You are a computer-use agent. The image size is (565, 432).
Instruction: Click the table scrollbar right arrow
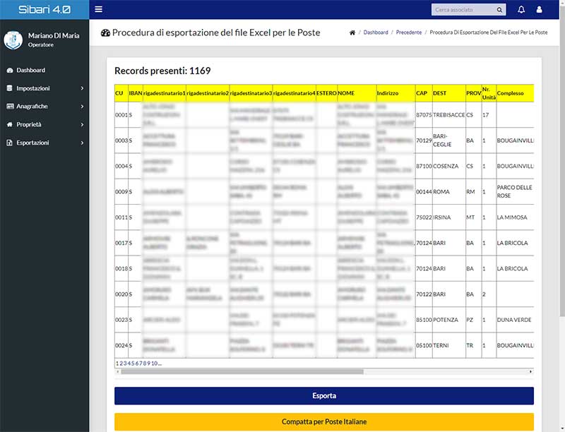530,371
